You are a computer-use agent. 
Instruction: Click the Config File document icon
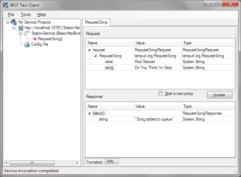27,44
